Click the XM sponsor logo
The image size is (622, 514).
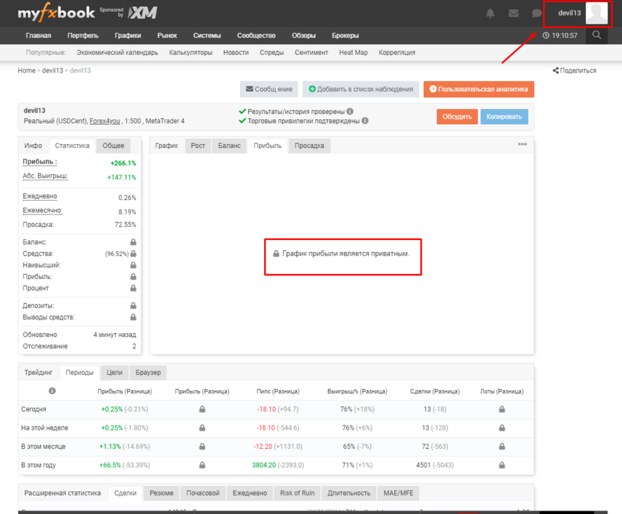(x=143, y=13)
